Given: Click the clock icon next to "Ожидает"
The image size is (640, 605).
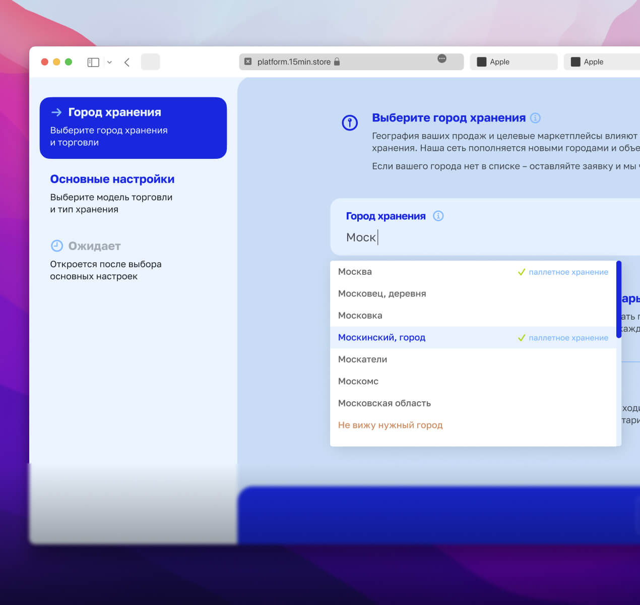Looking at the screenshot, I should click(57, 246).
